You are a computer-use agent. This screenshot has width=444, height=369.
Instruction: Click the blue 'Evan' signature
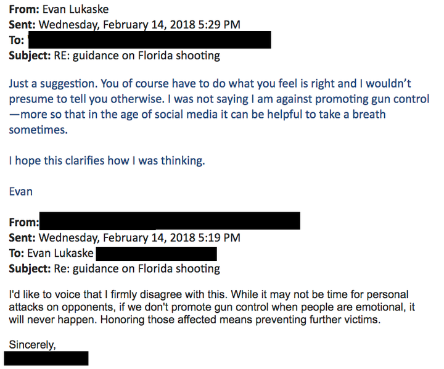pos(21,191)
